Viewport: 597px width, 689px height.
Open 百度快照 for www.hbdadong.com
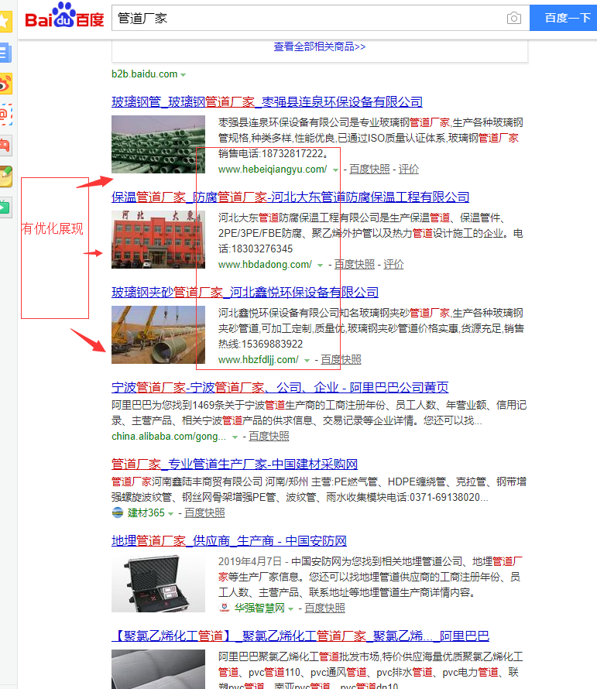tap(355, 265)
